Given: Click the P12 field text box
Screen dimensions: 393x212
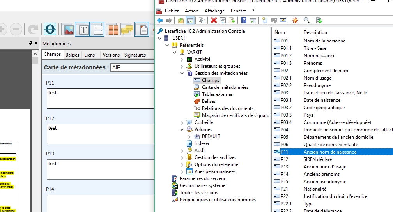Looking at the screenshot, I should (x=101, y=134).
